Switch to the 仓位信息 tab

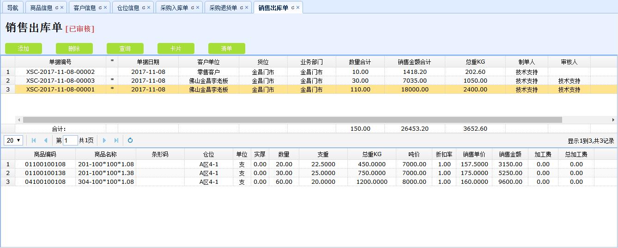pos(128,8)
